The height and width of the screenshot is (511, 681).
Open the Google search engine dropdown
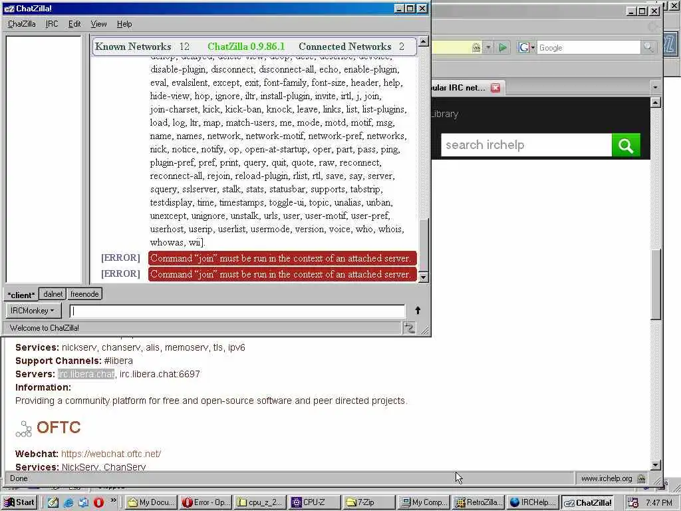pyautogui.click(x=527, y=47)
